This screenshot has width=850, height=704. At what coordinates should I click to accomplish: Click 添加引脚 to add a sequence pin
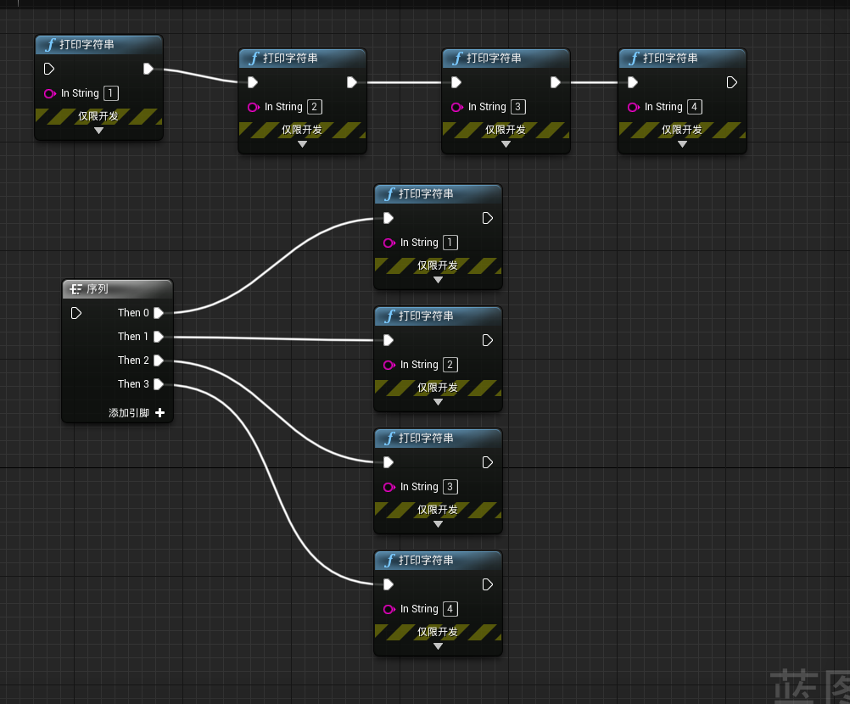129,413
